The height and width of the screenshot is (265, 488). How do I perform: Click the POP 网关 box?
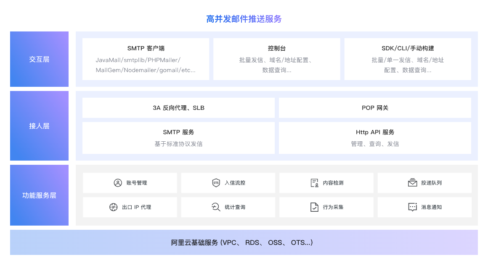point(375,108)
